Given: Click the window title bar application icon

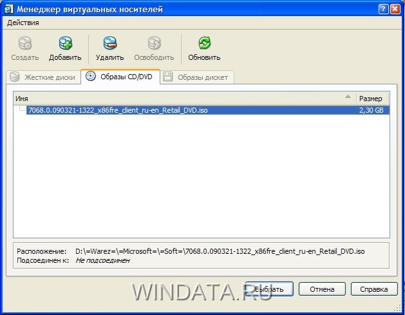Looking at the screenshot, I should pyautogui.click(x=9, y=9).
